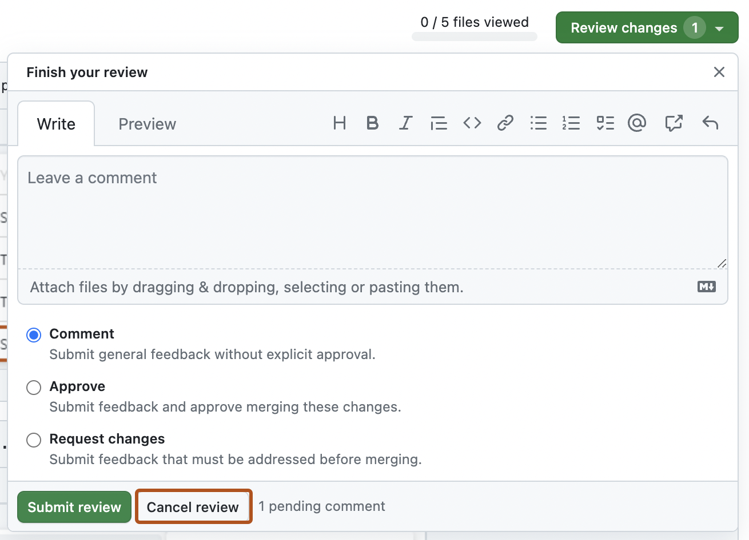Add a link with the chain icon
The width and height of the screenshot is (749, 540).
tap(505, 123)
